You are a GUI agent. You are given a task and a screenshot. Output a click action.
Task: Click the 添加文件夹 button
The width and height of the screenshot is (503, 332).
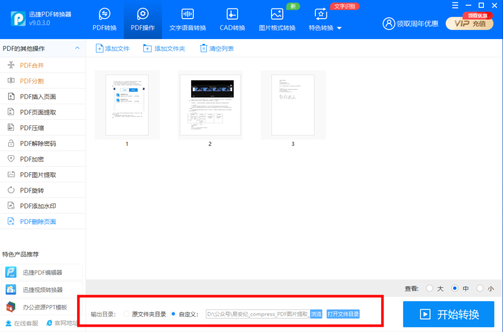click(164, 48)
